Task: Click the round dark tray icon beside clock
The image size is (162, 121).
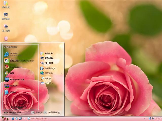Action: (x=153, y=119)
